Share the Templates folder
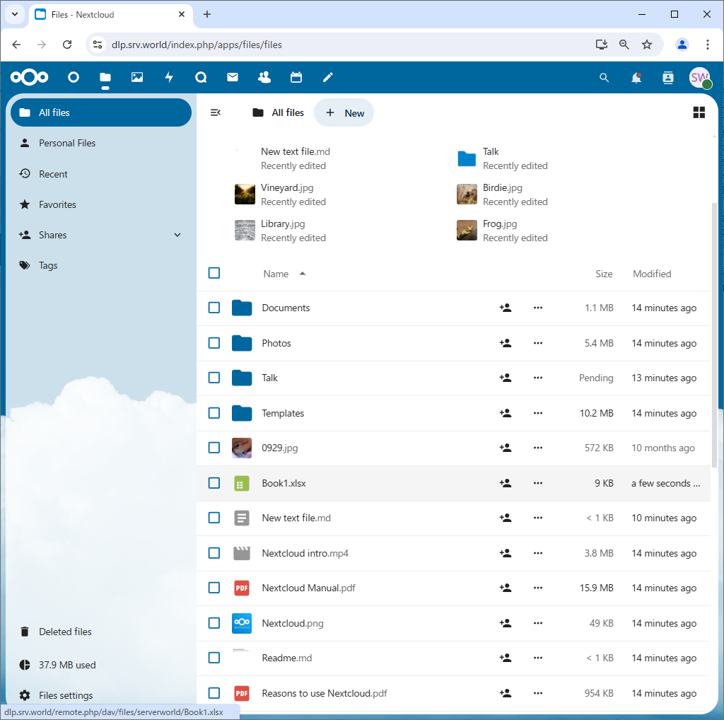 pos(505,413)
